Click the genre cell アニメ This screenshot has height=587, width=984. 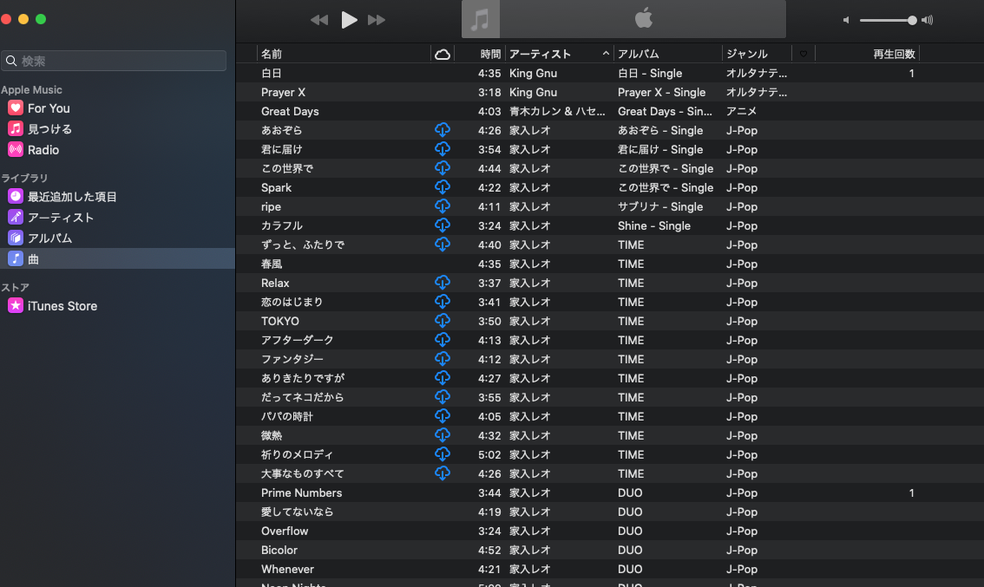[741, 111]
